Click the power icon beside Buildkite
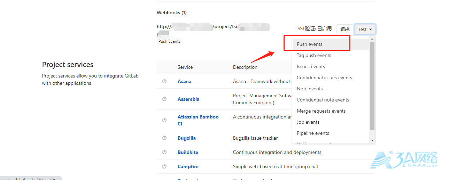The image size is (449, 180). click(164, 152)
